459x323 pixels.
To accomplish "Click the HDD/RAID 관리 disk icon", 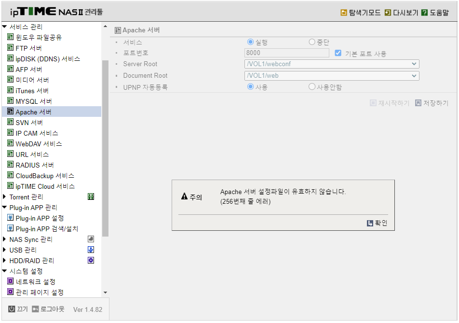I will (x=91, y=260).
